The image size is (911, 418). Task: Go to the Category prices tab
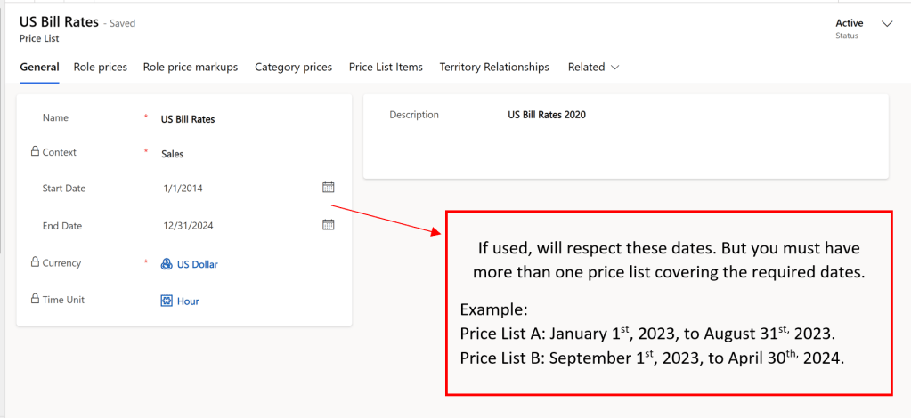tap(293, 68)
